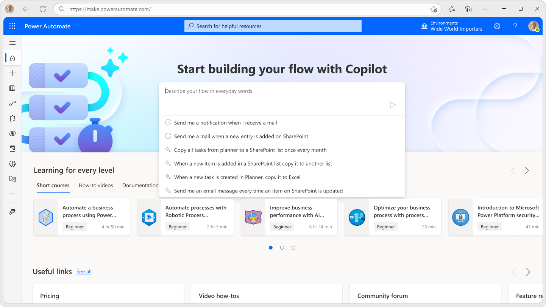The width and height of the screenshot is (546, 307).
Task: Choose 'When a new task is created in Planner' suggestion
Action: (282, 177)
